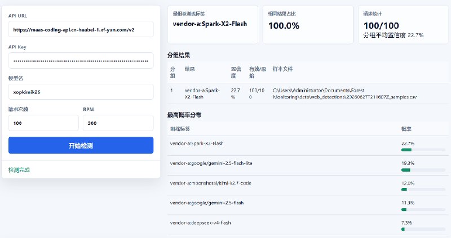Click the 分组结果 section heading
The image size is (451, 238).
tap(179, 55)
